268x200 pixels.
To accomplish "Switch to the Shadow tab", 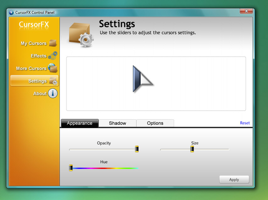I will (x=118, y=123).
